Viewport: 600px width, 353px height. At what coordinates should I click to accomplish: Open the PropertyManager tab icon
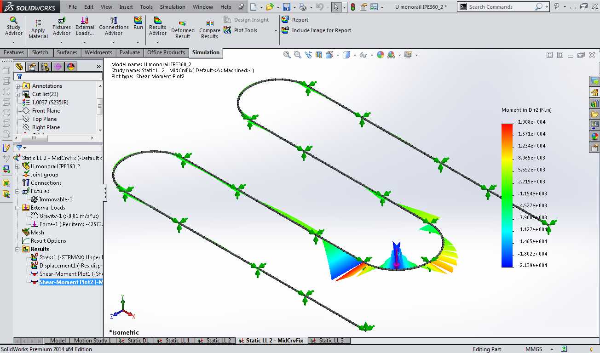32,67
